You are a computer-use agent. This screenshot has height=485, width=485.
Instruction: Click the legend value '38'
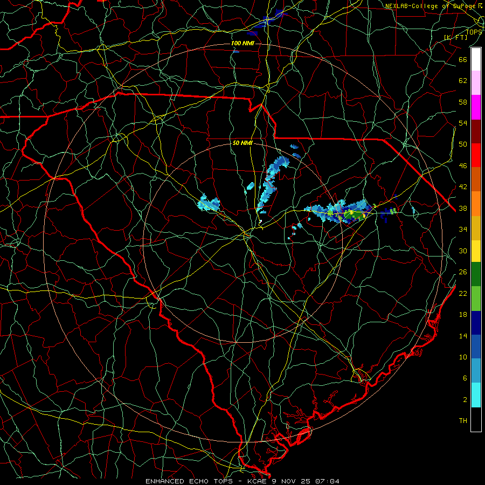(463, 208)
